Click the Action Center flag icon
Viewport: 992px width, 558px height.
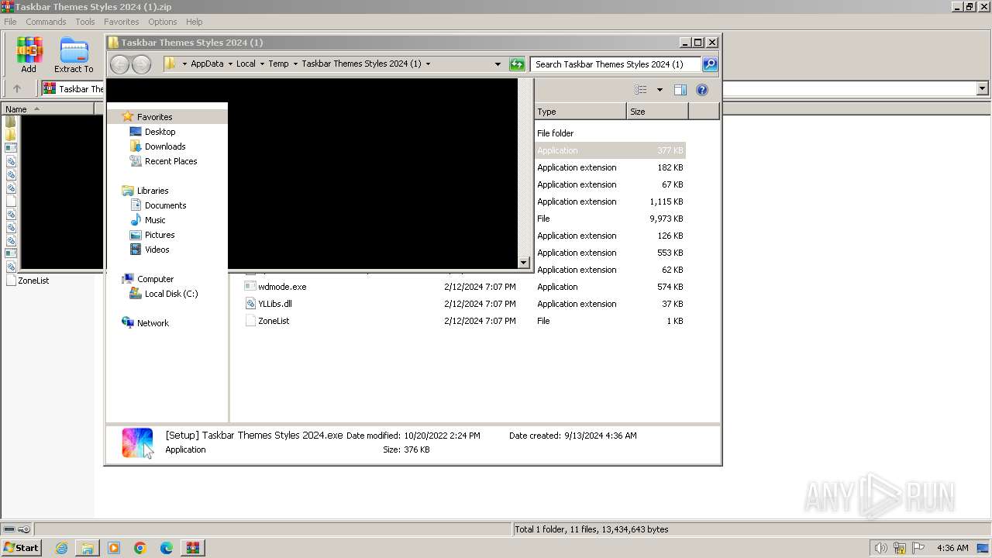tap(918, 548)
